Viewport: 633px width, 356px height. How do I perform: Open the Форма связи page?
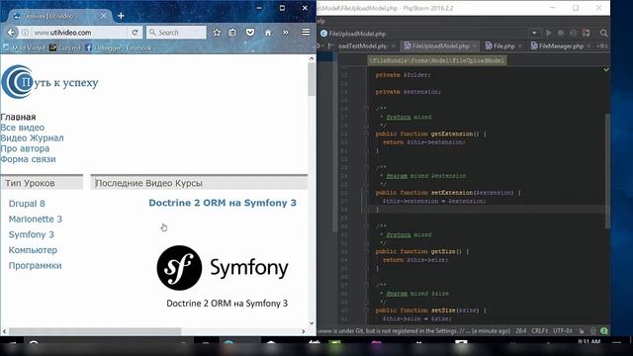[29, 159]
